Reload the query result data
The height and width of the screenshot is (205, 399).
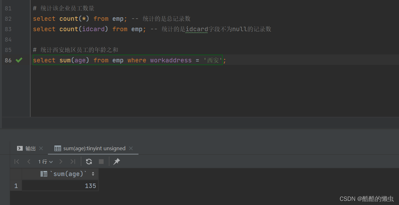click(89, 162)
